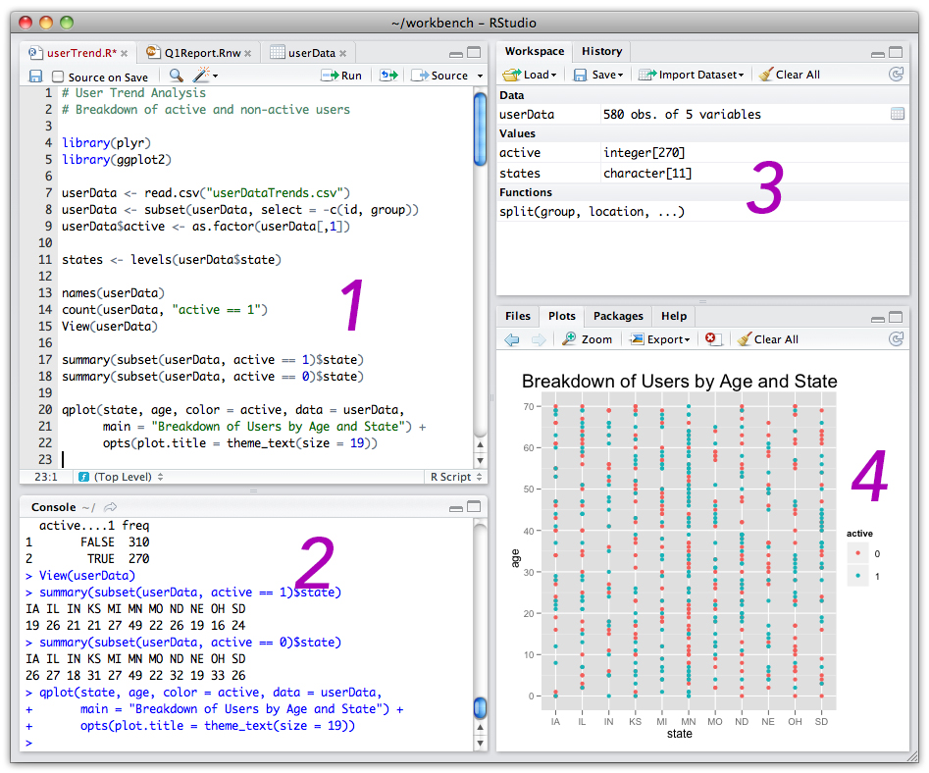Refresh the Workspace pane
The width and height of the screenshot is (929, 773).
(x=895, y=75)
